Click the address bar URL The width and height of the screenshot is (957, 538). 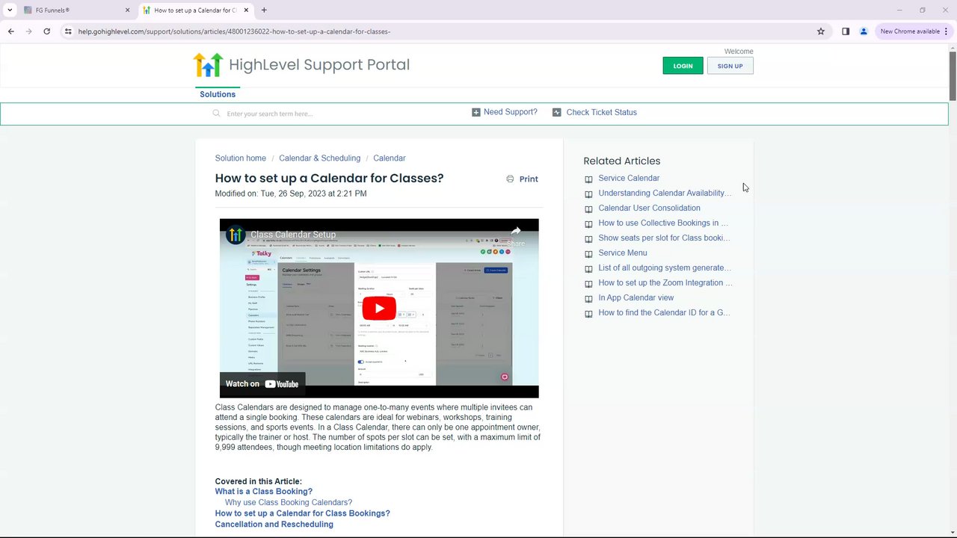(x=234, y=31)
